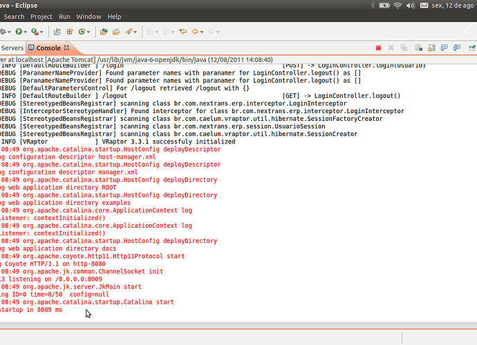Open the Run menu
The image size is (477, 345).
64,17
